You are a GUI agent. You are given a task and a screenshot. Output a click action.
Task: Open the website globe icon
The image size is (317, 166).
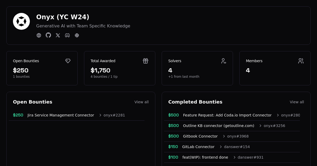coord(39,35)
